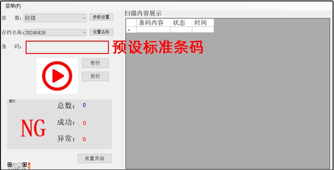The width and height of the screenshot is (334, 170).
Task: Select the empty cell under 条码内容
Action: tap(153, 30)
